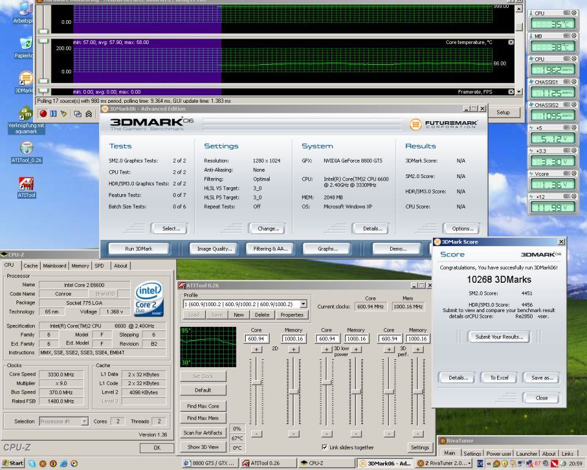Click the DE language indicator in taskbar
Viewport: 587px width, 470px height.
tap(481, 464)
